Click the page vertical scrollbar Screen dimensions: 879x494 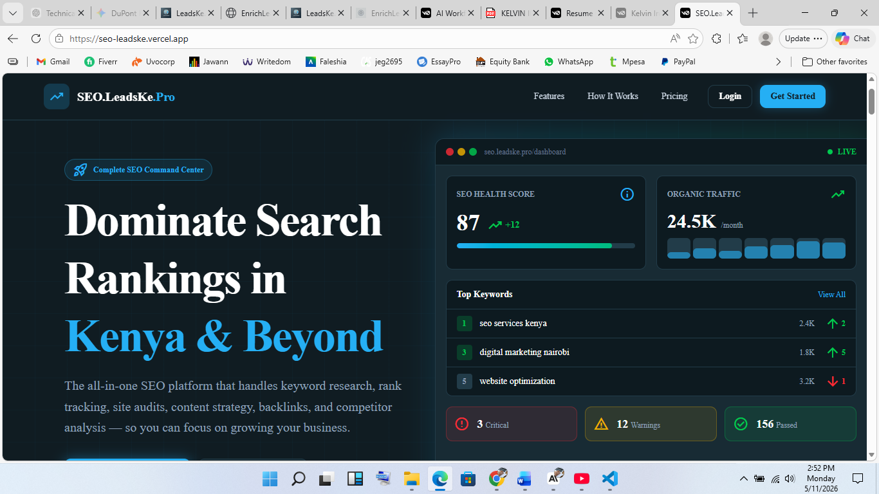[872, 102]
